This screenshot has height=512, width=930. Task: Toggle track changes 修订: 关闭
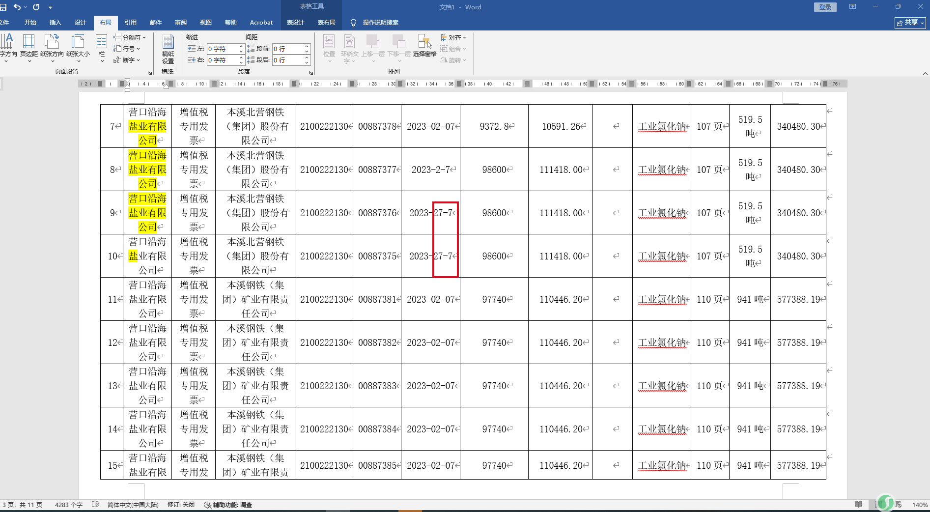coord(181,505)
